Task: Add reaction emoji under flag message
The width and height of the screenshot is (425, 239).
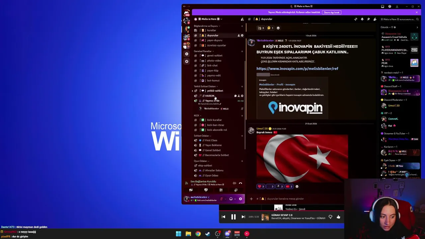Action: [x=297, y=187]
